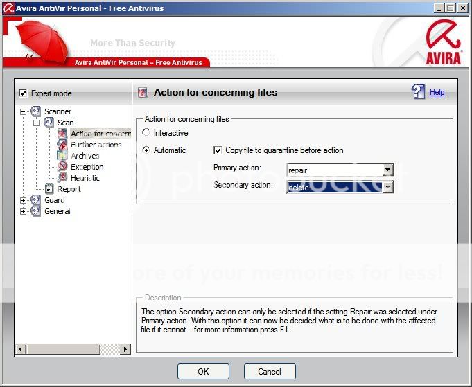Select Report tree item
This screenshot has height=387, width=472.
coord(69,189)
